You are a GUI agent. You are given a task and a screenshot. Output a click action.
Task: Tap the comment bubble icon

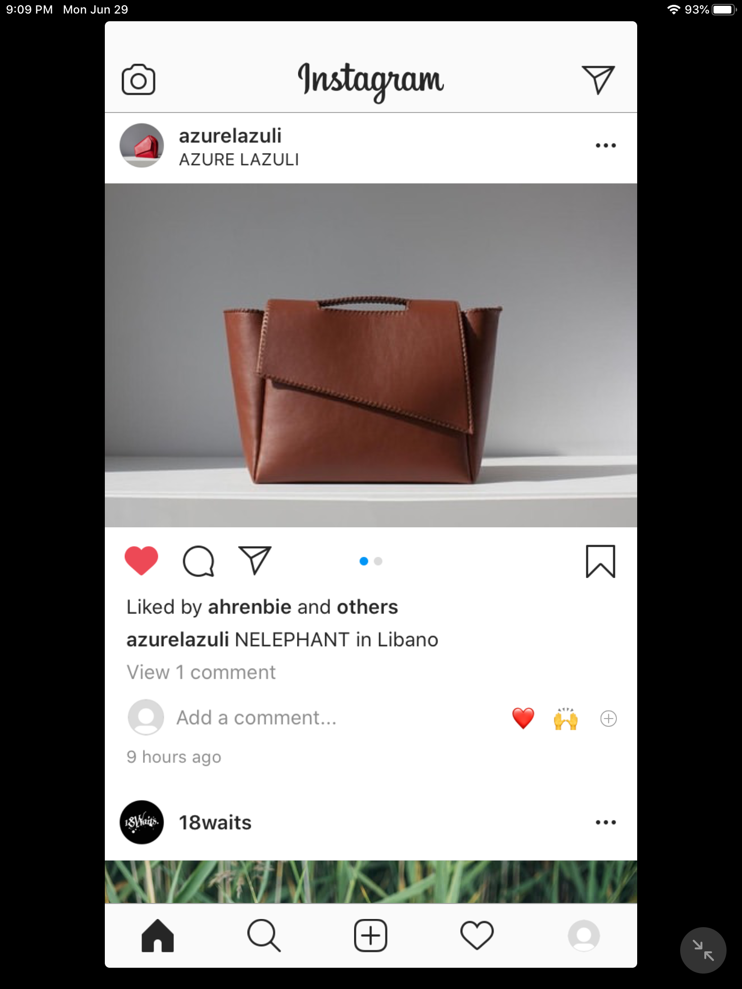pyautogui.click(x=198, y=561)
